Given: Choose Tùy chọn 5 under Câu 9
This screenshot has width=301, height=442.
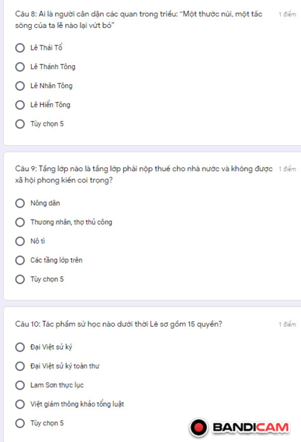Looking at the screenshot, I should [20, 279].
